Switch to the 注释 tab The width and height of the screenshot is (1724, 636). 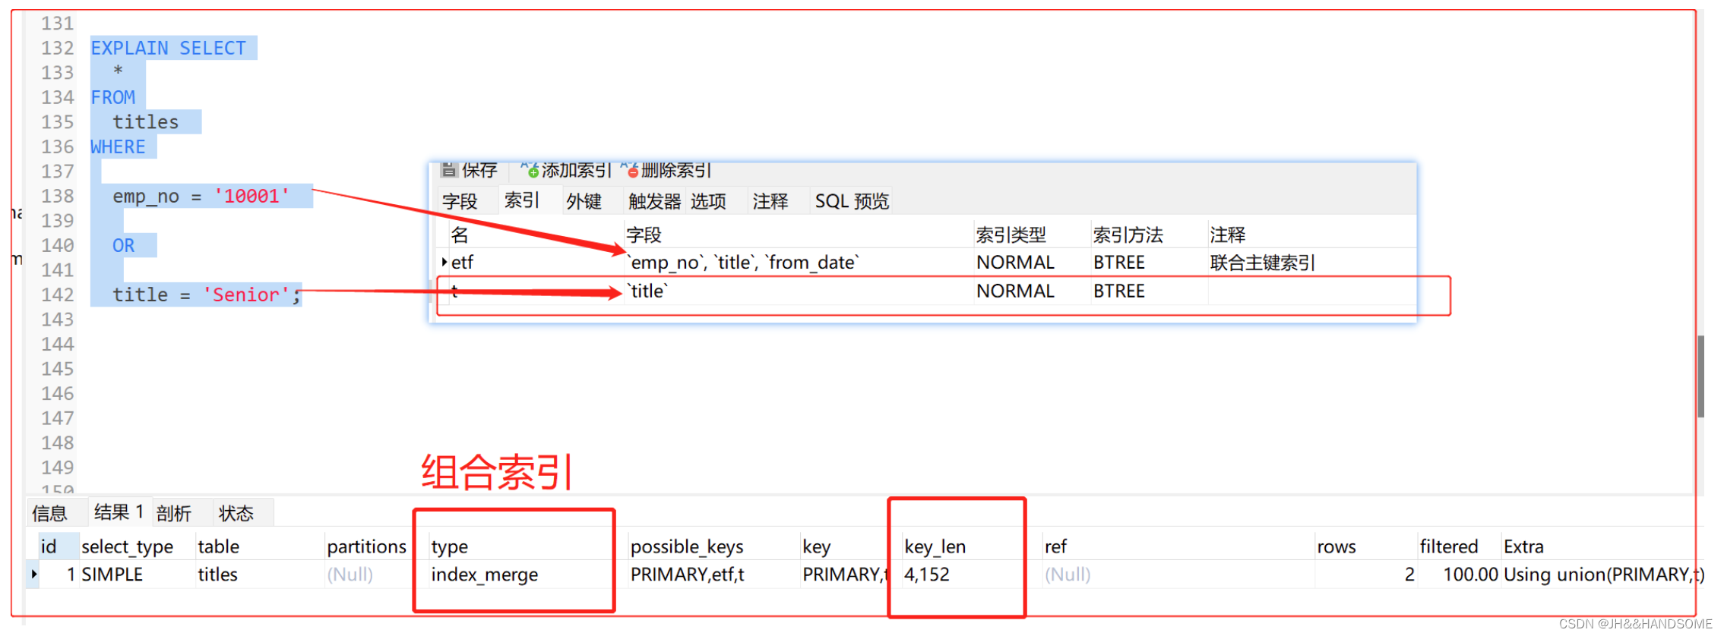[770, 201]
